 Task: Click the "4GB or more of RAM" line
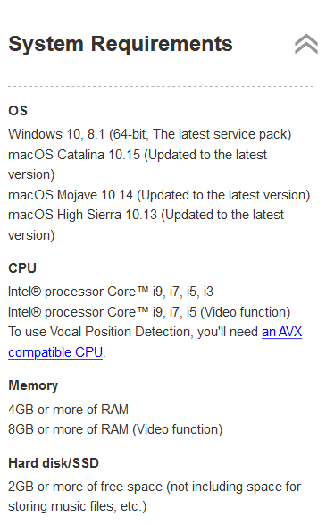tap(68, 410)
